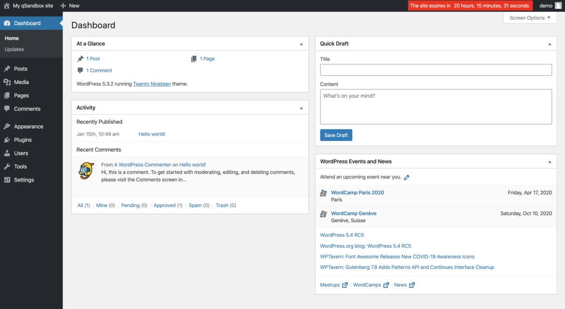565x309 pixels.
Task: Click the WordCamp Paris 2020 event icon
Action: point(323,193)
